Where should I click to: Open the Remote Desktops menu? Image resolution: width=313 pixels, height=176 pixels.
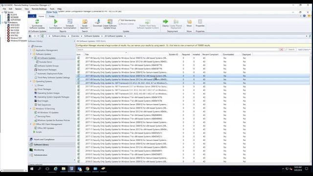(x=39, y=9)
